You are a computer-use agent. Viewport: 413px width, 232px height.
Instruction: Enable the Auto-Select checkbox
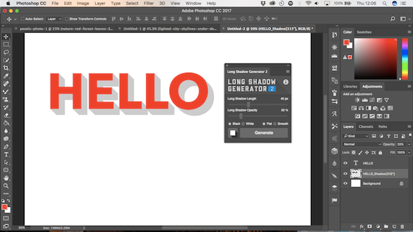point(23,19)
